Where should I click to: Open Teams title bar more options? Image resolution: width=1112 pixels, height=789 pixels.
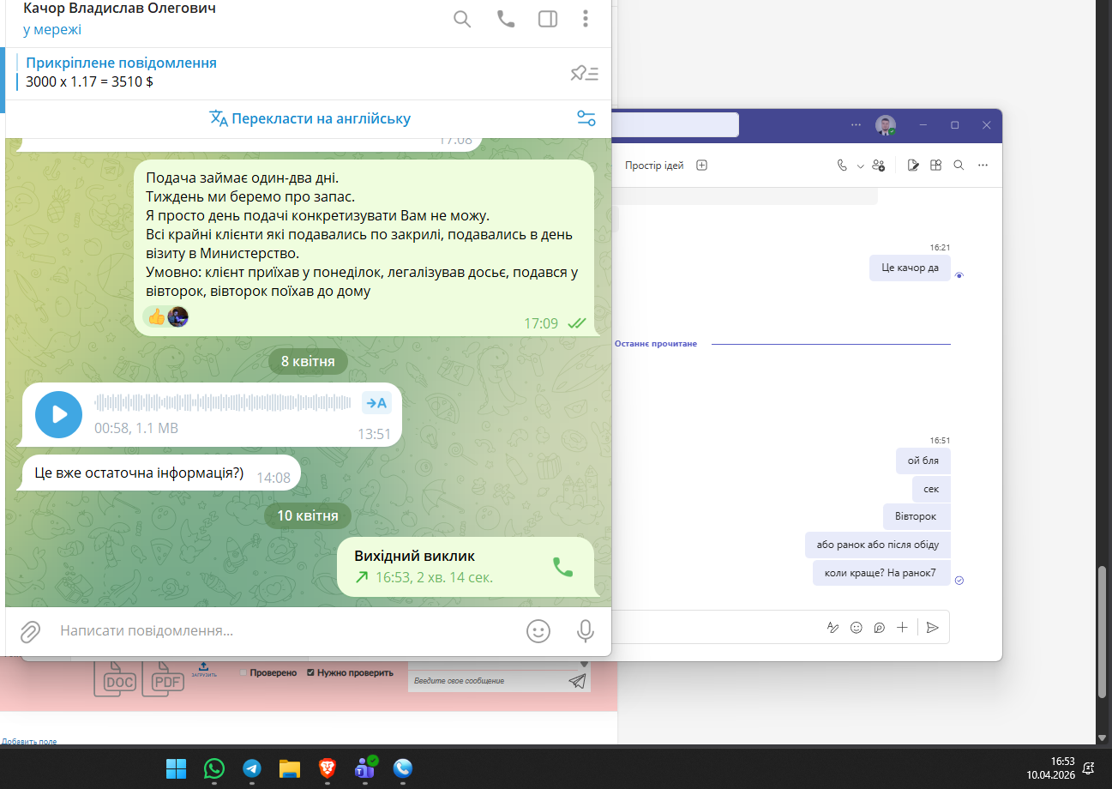click(x=856, y=125)
